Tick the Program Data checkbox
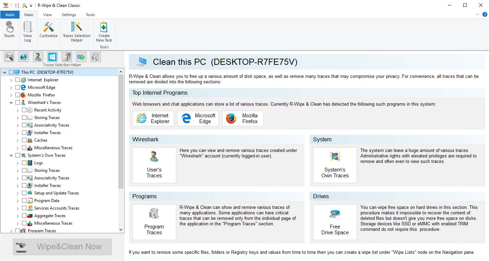 24,201
